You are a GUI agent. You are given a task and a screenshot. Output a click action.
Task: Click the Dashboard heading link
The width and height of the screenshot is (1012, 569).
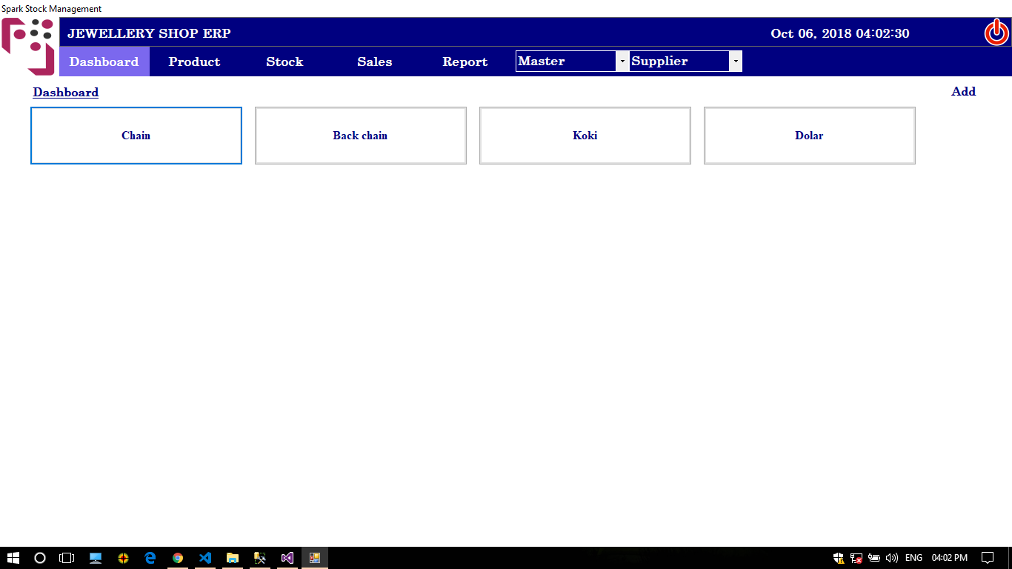(x=65, y=92)
